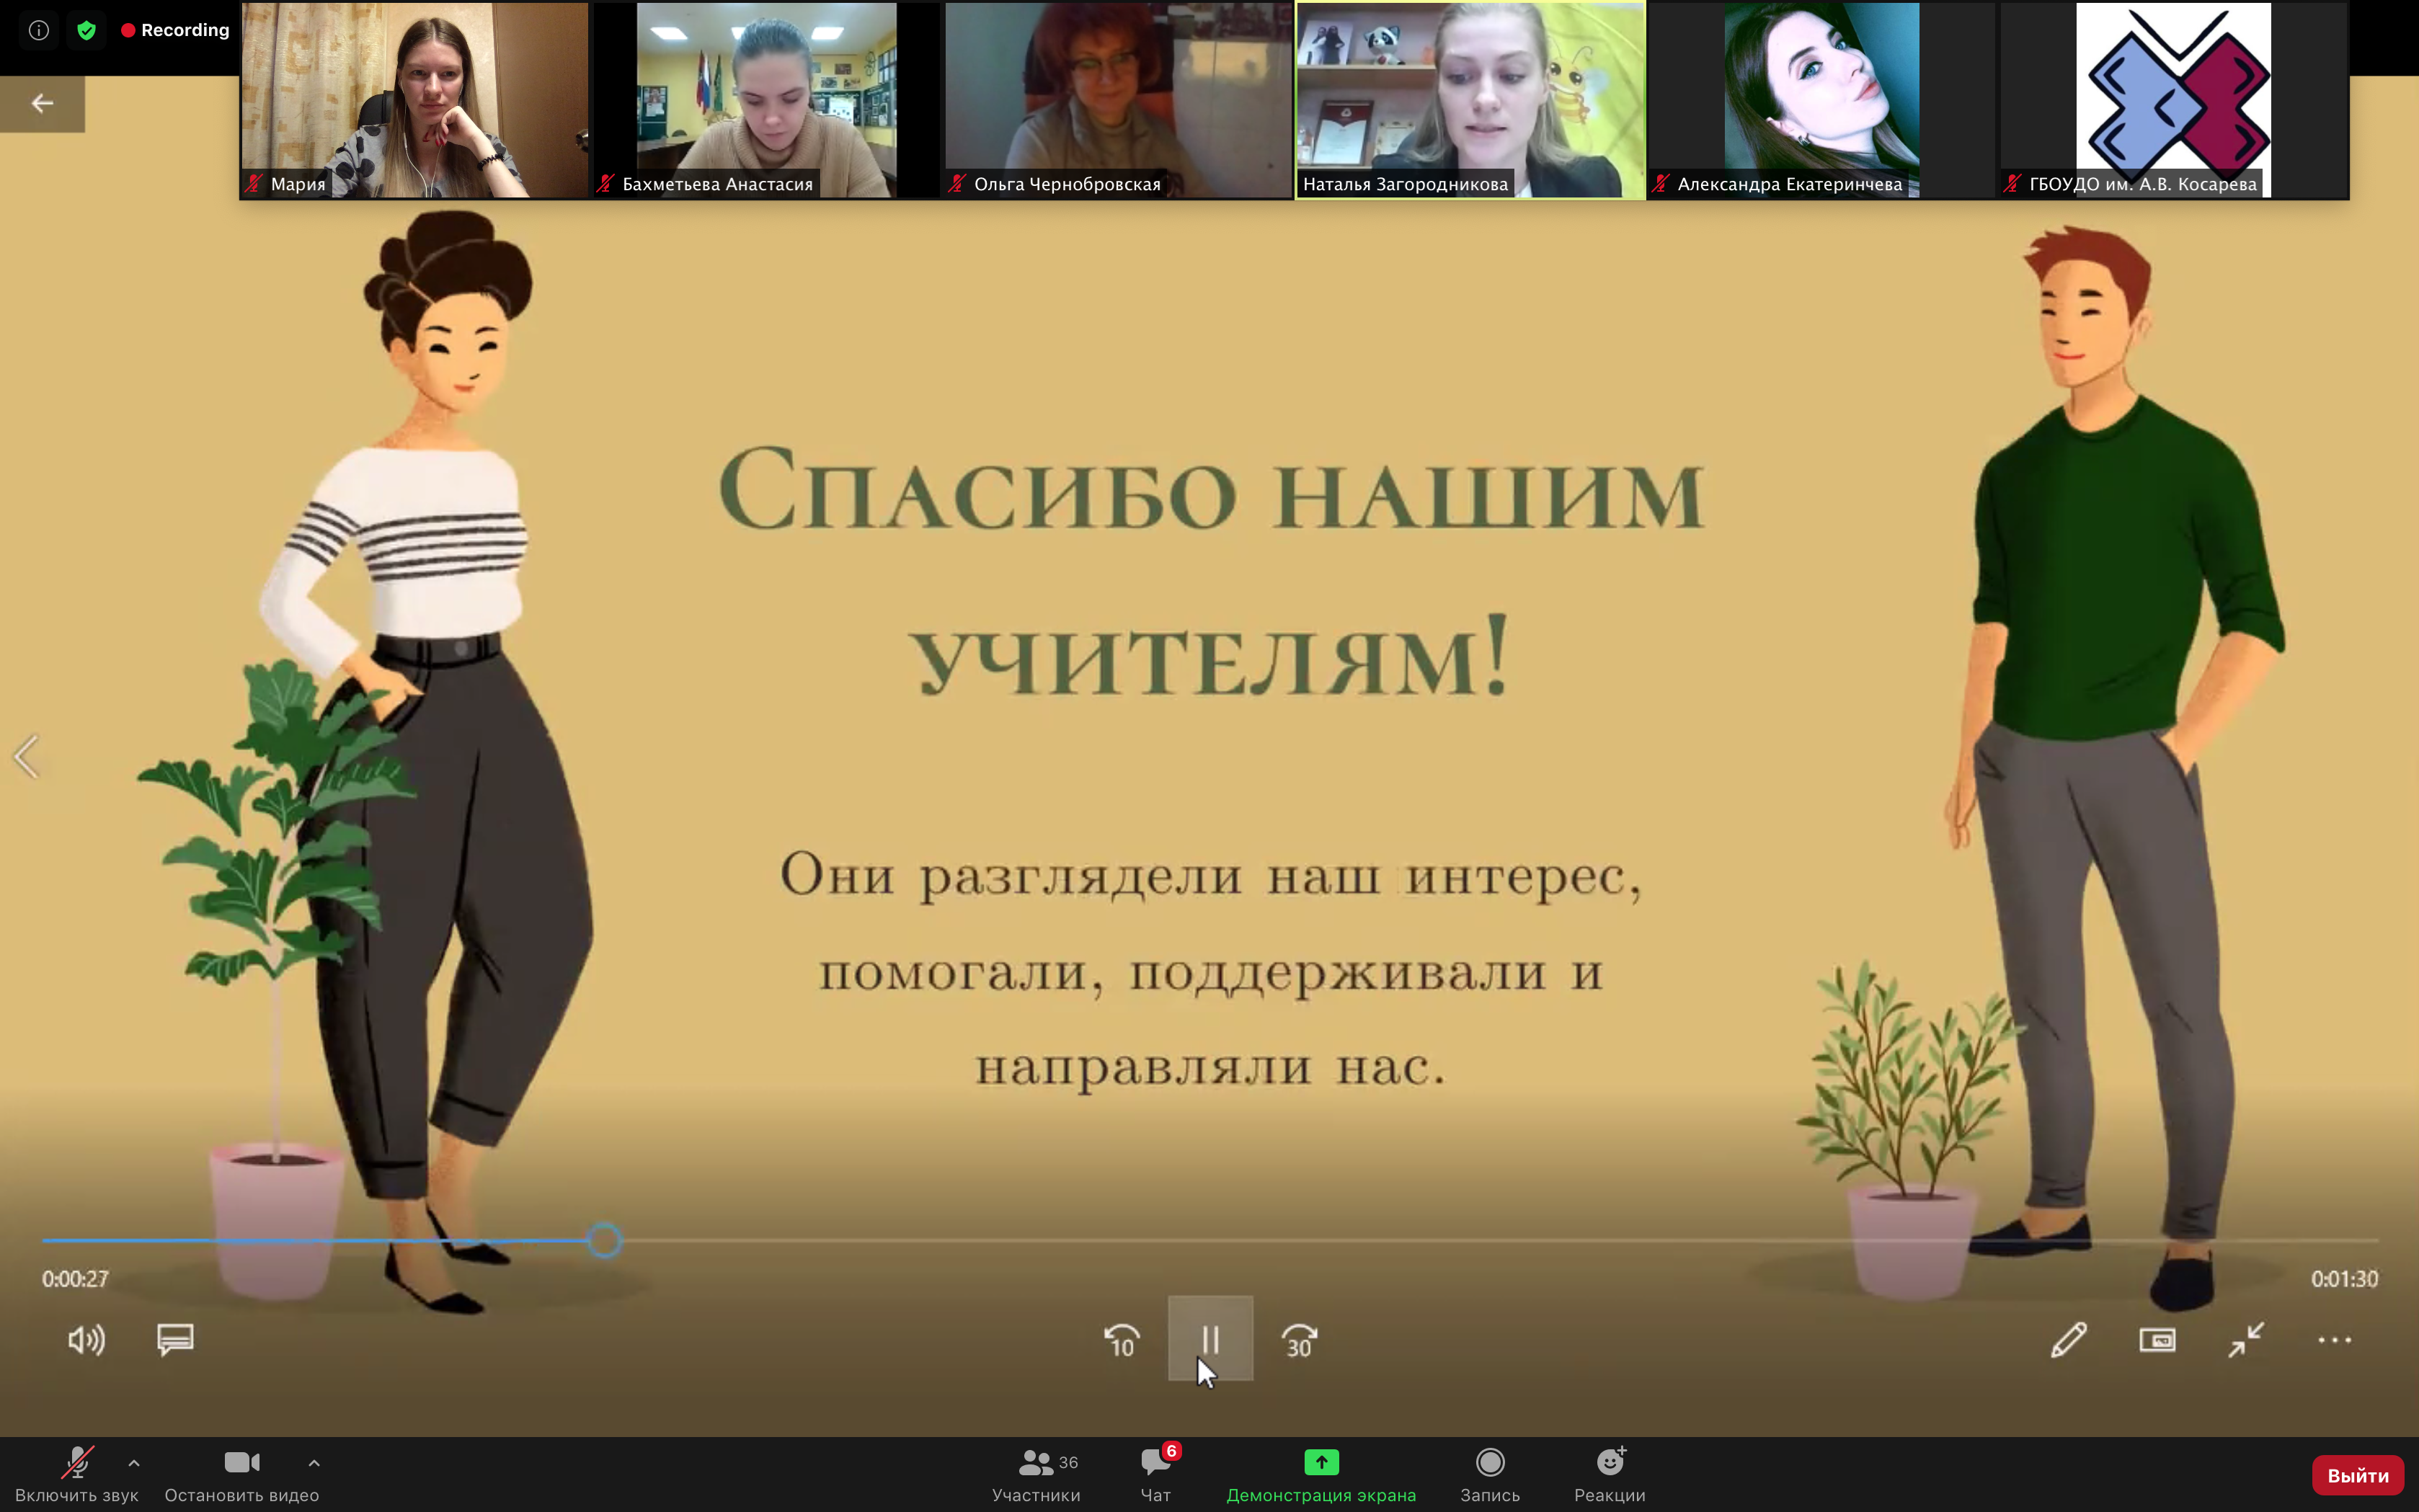This screenshot has width=2419, height=1512.
Task: Unmute with Включить звук microphone button
Action: [x=77, y=1464]
